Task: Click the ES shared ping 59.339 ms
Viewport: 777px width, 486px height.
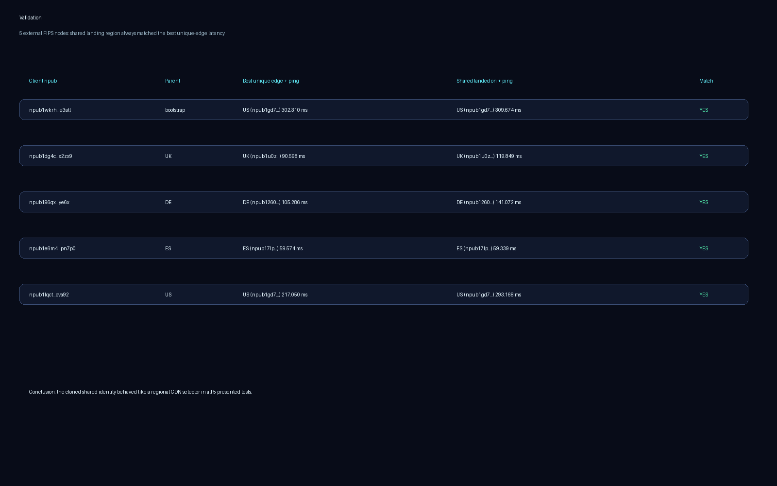Action: (486, 248)
